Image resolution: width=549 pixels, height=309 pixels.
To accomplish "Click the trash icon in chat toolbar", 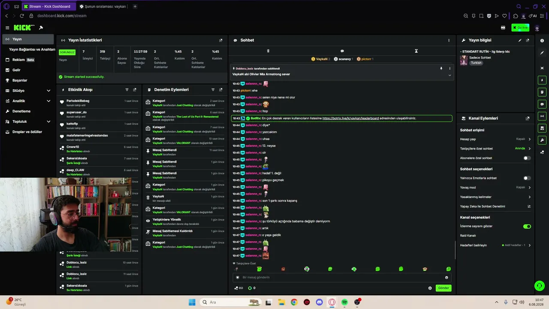I will click(268, 51).
